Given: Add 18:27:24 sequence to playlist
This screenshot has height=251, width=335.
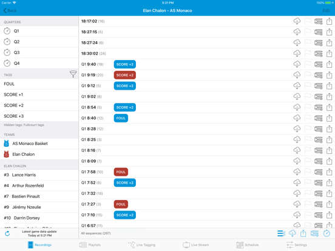Looking at the screenshot, I should pos(319,42).
